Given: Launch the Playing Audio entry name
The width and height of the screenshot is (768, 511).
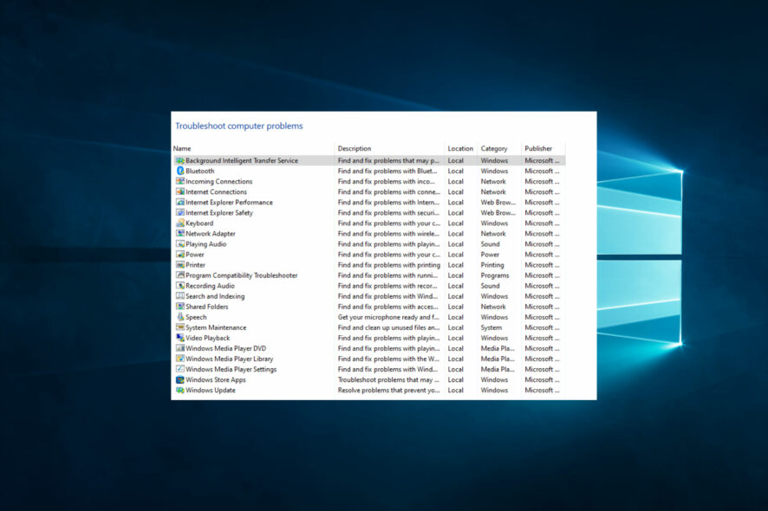Looking at the screenshot, I should [205, 244].
